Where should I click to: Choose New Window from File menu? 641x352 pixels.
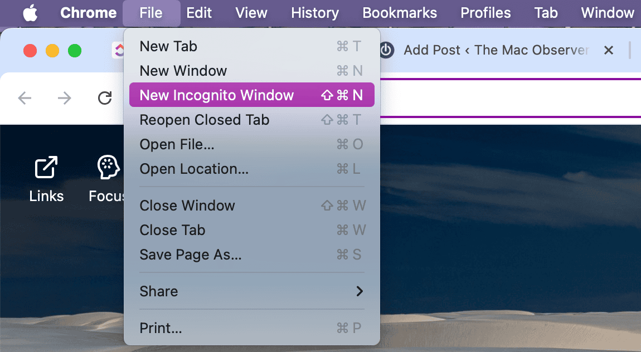(x=252, y=71)
